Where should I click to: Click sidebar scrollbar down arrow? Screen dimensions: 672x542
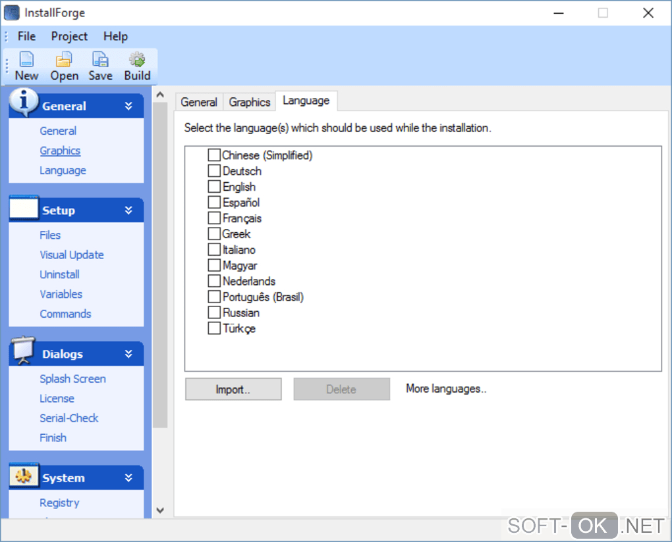pyautogui.click(x=160, y=510)
